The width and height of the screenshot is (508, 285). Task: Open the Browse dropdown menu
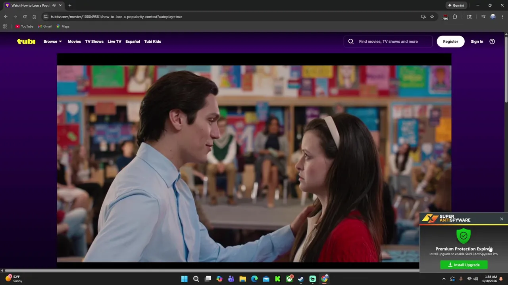(x=52, y=41)
